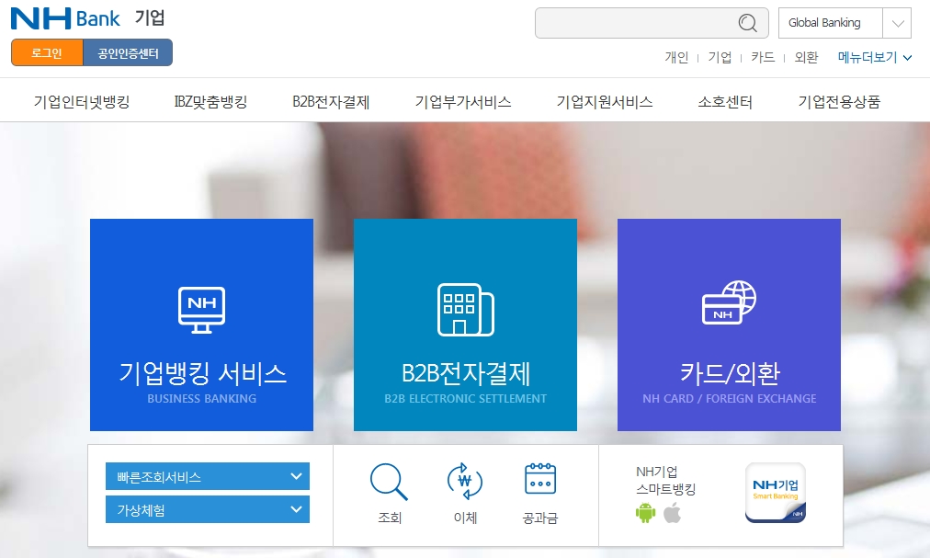The width and height of the screenshot is (930, 558).
Task: Open the 소호센터 menu
Action: [x=725, y=102]
